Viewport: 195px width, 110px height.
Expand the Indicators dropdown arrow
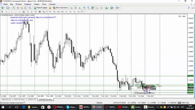108,8
